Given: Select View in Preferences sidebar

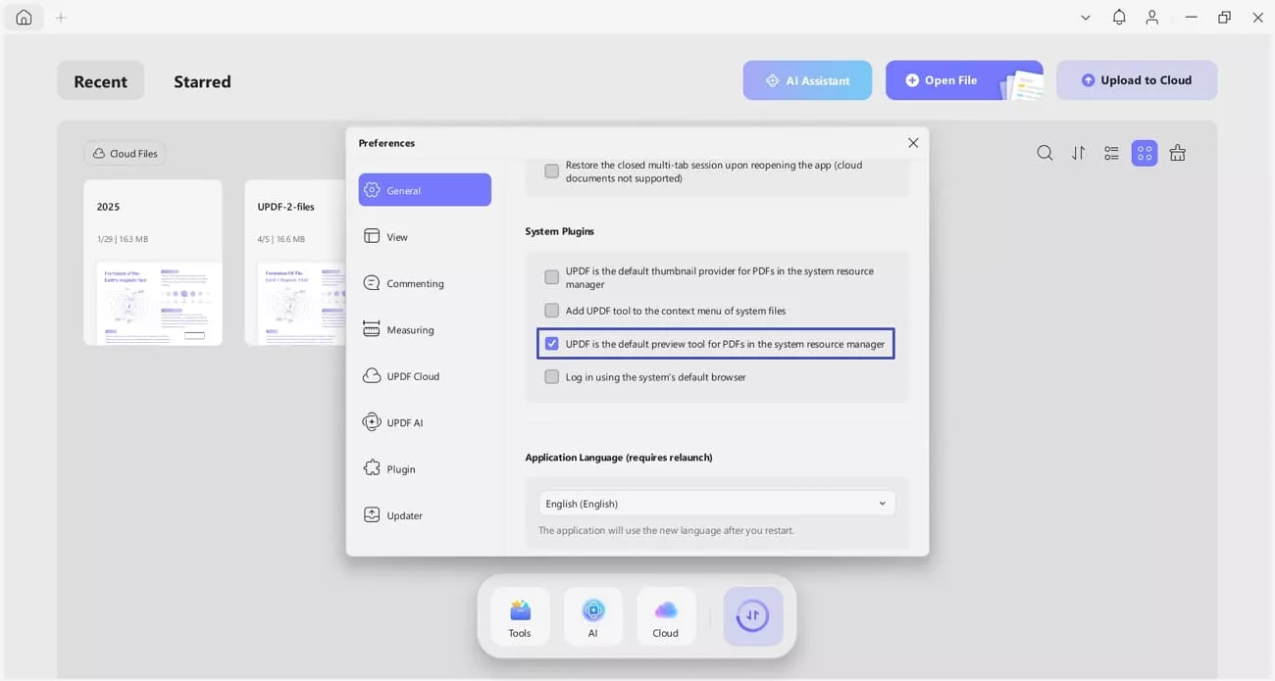Looking at the screenshot, I should click(x=425, y=237).
